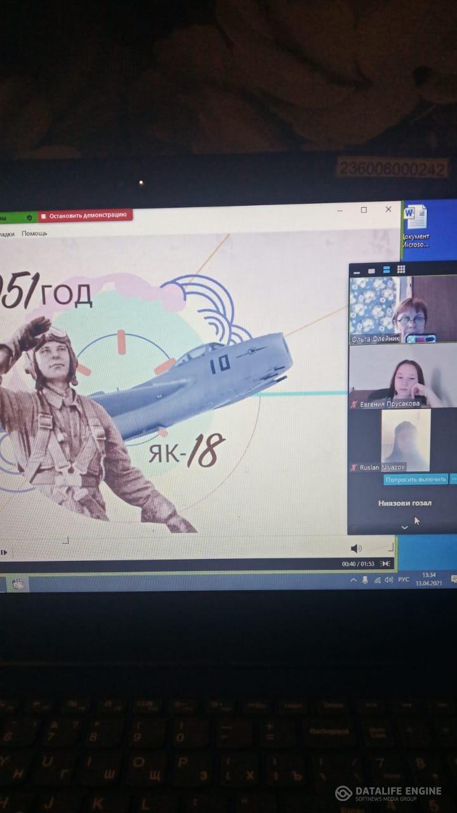Open the three-dots options next to Попросить включить

tap(453, 480)
